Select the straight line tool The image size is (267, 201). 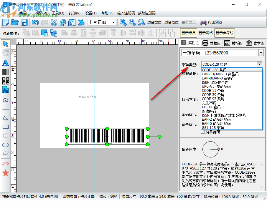(x=5, y=109)
